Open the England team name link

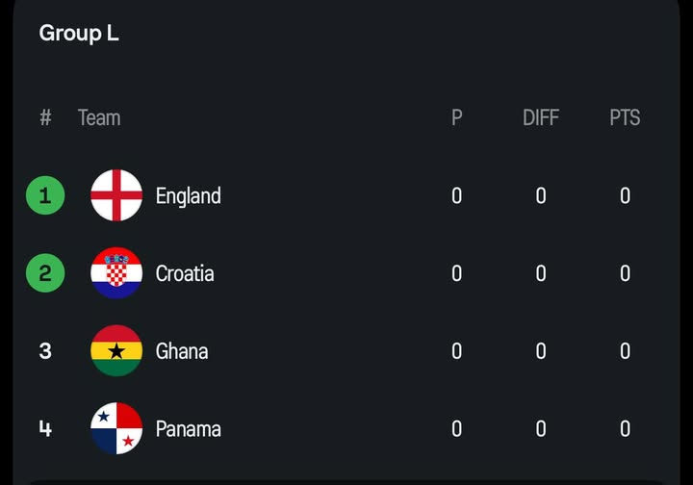188,196
